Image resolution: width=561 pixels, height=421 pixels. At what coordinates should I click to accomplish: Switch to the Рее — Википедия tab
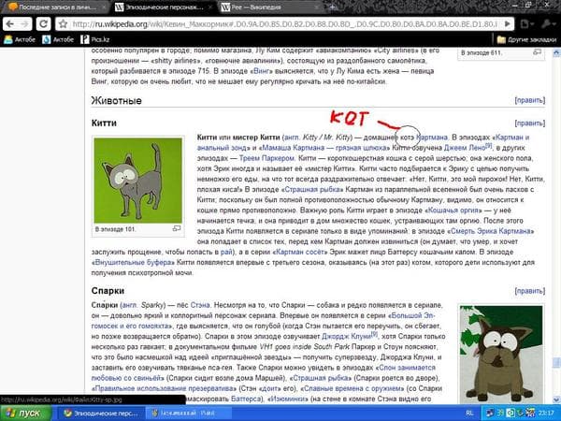click(268, 7)
